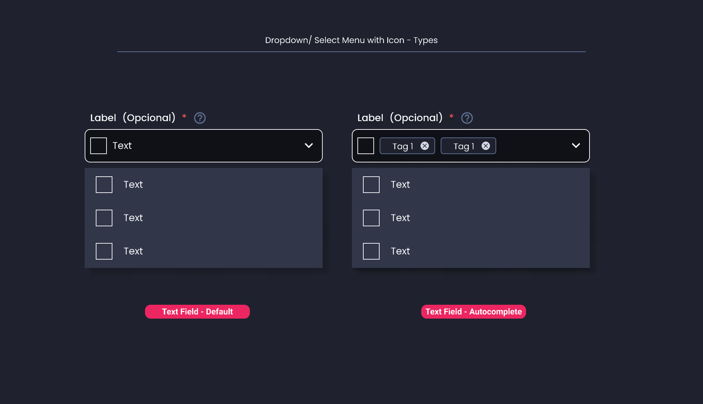The image size is (703, 404).
Task: Select the middle Text option in right menu
Action: pos(400,218)
